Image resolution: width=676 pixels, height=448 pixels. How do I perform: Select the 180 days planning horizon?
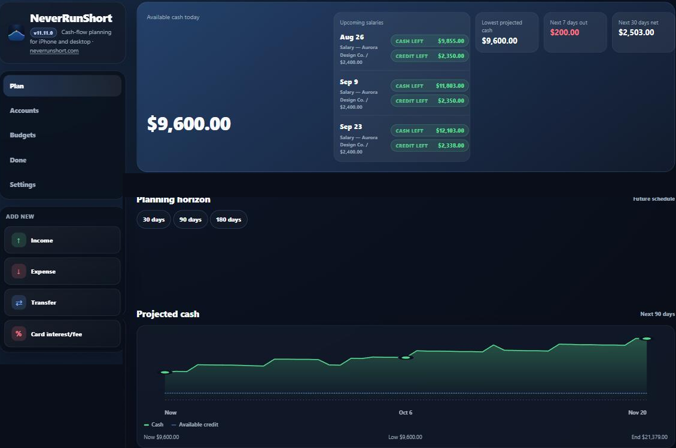coord(229,219)
